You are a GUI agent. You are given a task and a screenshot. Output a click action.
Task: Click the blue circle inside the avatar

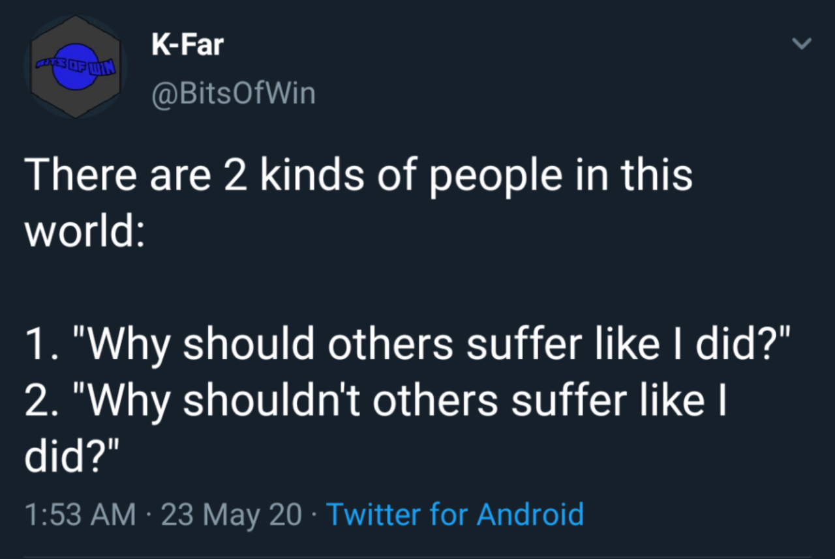pos(77,66)
